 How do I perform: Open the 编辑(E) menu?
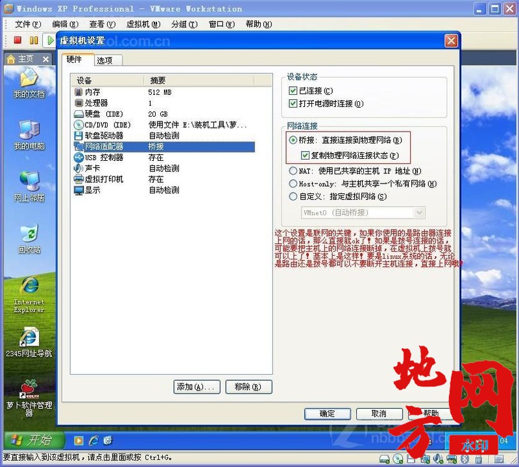pos(66,24)
